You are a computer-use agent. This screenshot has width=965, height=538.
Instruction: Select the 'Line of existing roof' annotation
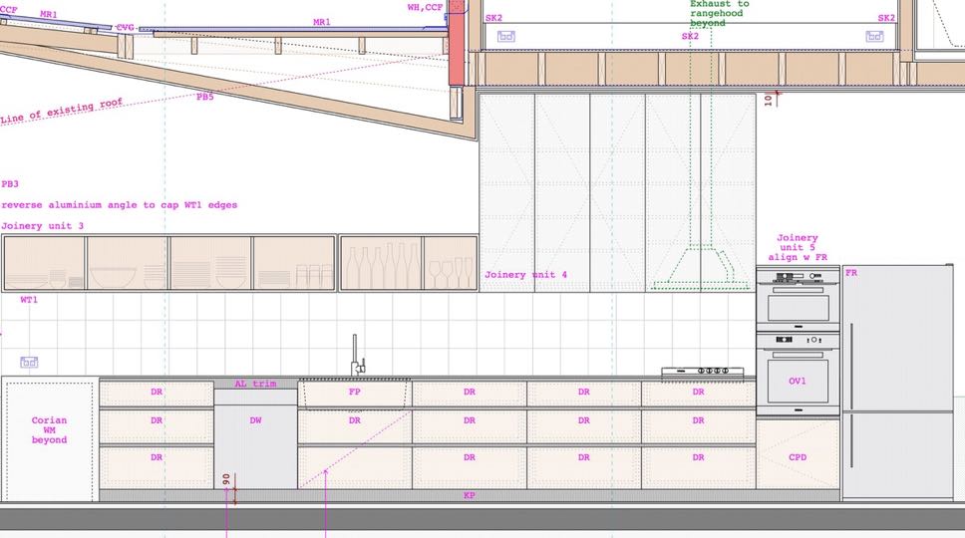(62, 112)
